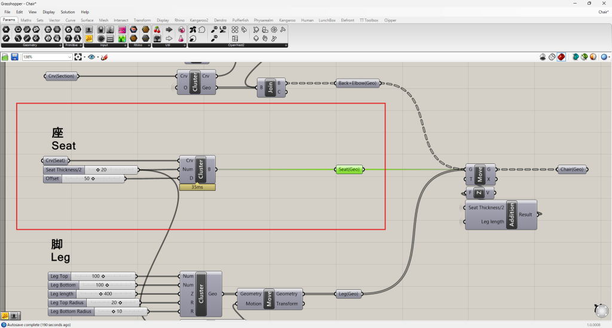The height and width of the screenshot is (328, 612).
Task: Click the Chair(Geo) output parameter
Action: point(571,169)
